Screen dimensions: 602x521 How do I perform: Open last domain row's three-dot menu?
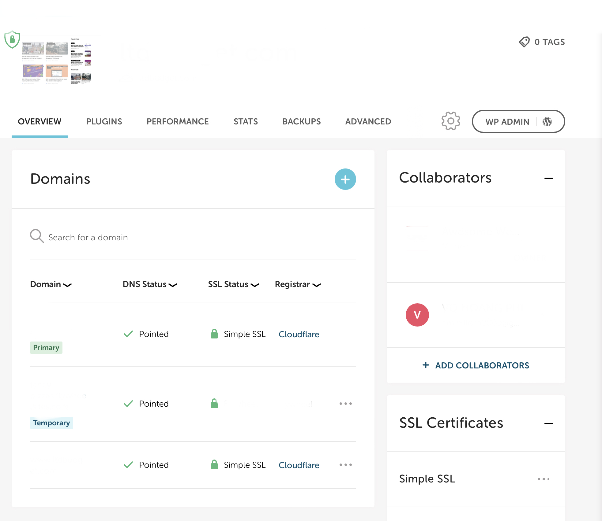tap(345, 465)
